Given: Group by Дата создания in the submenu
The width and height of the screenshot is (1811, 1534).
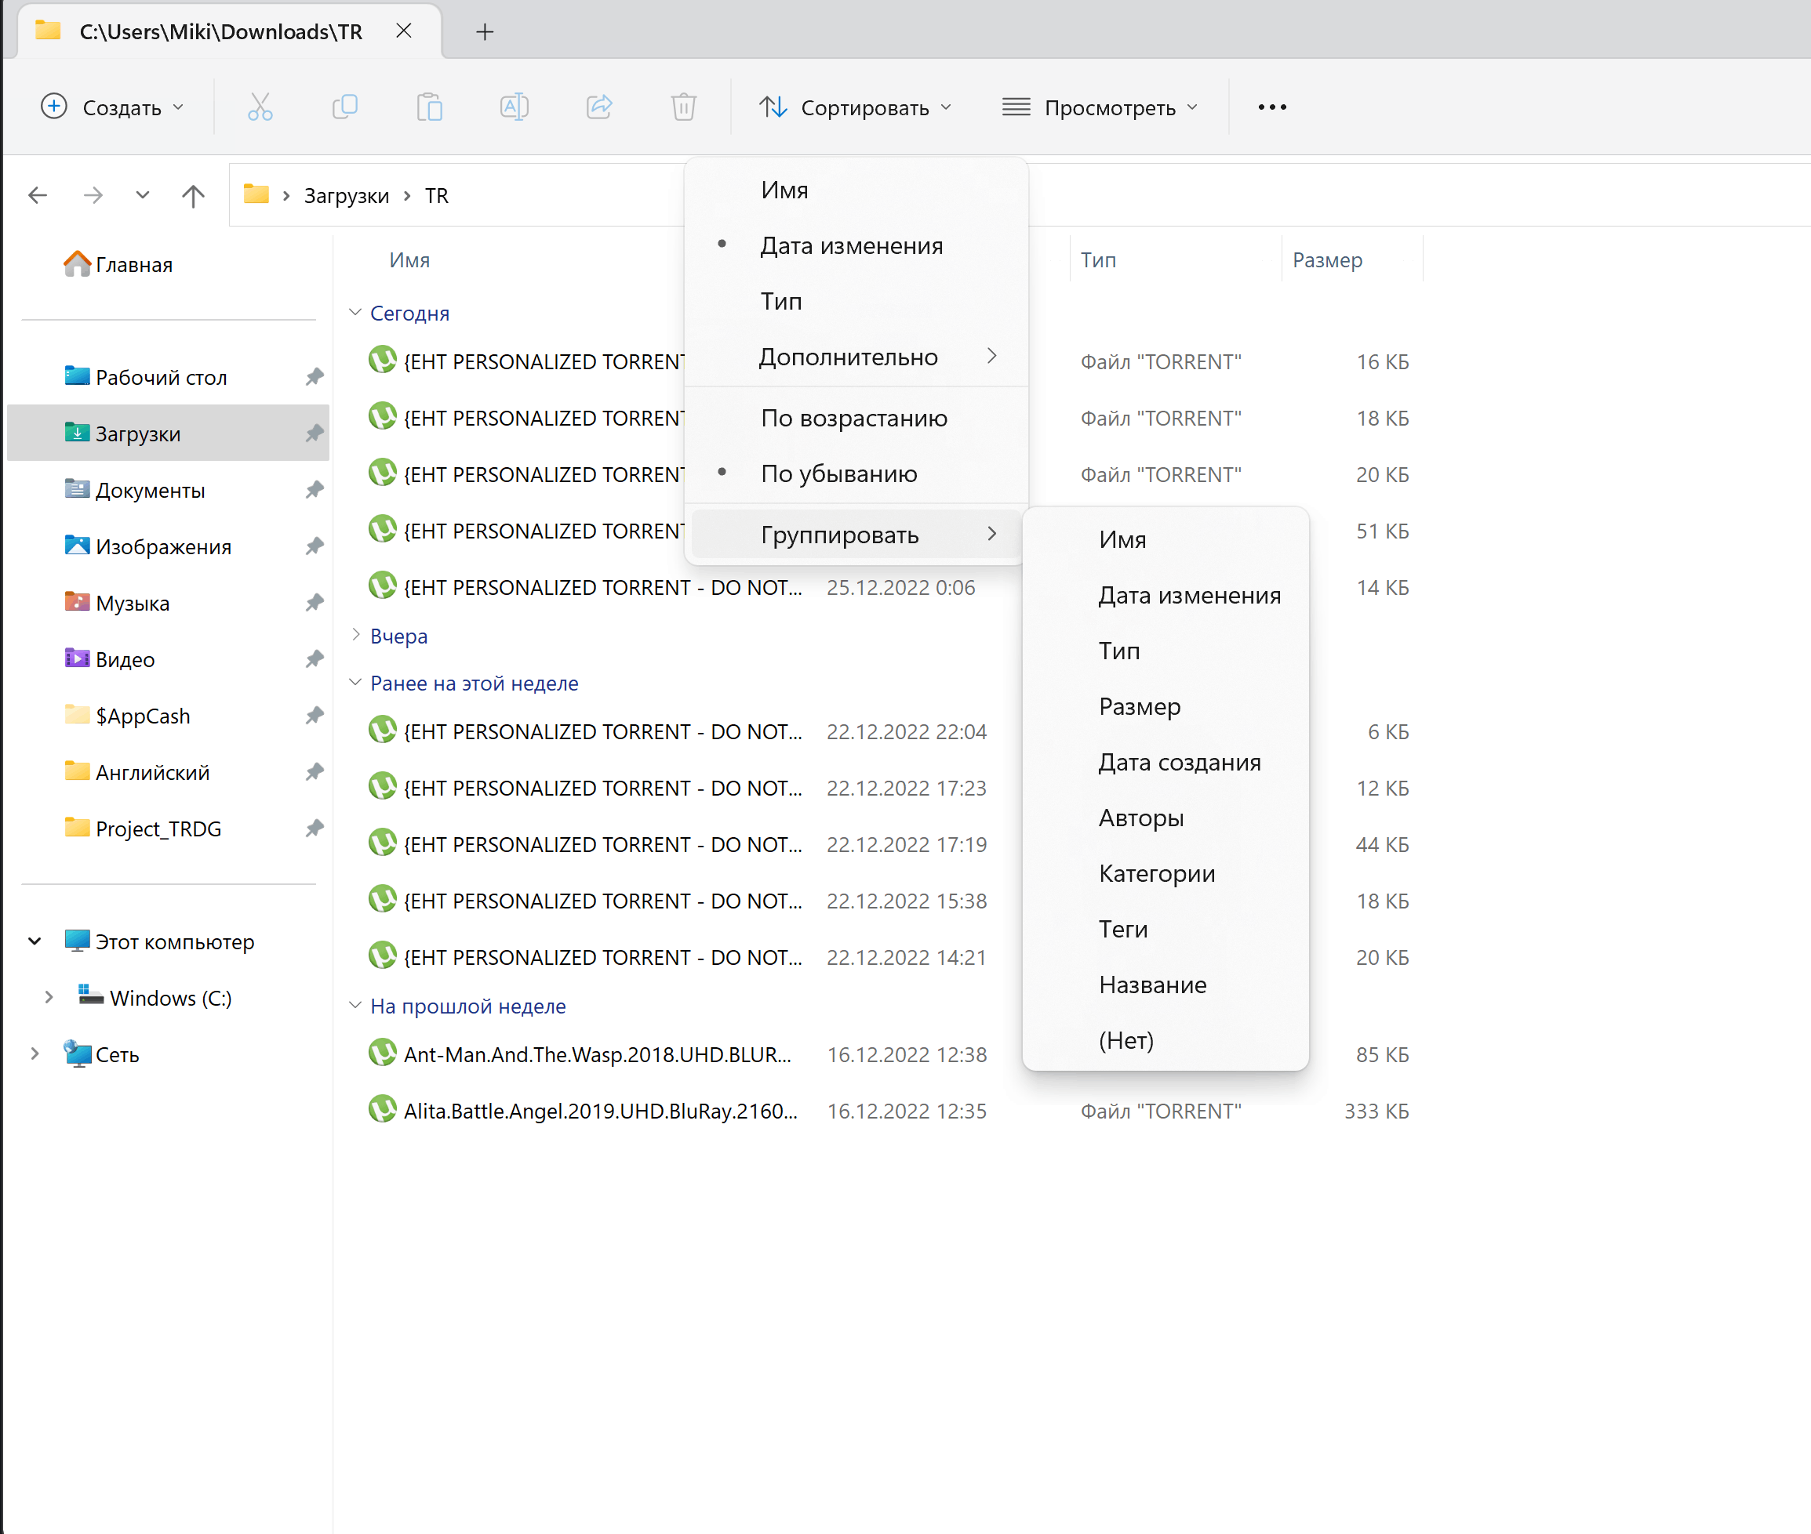Looking at the screenshot, I should pos(1166,762).
